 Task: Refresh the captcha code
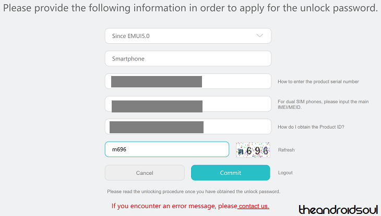286,150
